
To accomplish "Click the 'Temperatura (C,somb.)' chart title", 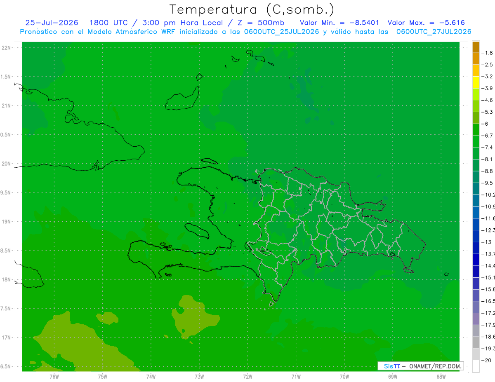I will click(x=252, y=9).
